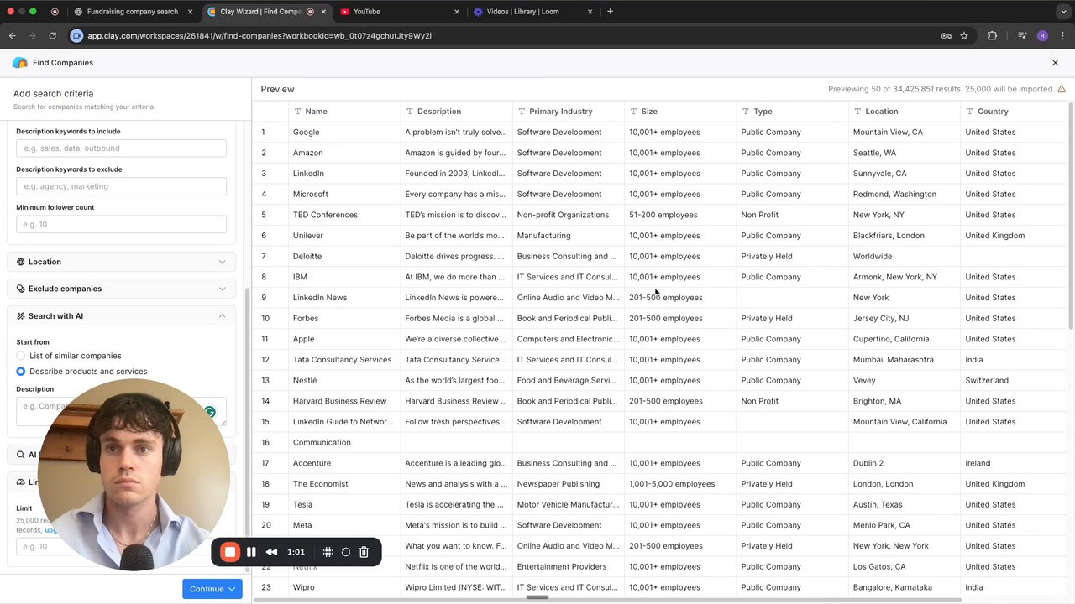Open browser extensions puzzle icon

click(x=992, y=36)
